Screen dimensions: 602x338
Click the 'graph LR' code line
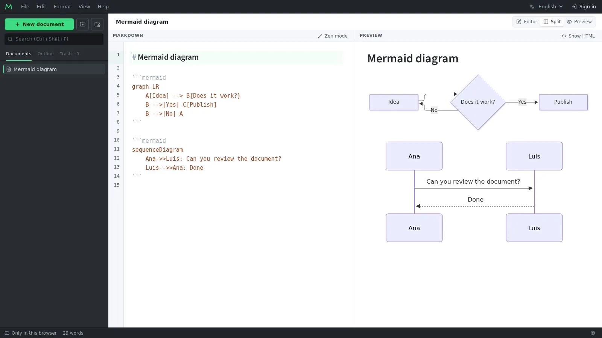pos(146,87)
